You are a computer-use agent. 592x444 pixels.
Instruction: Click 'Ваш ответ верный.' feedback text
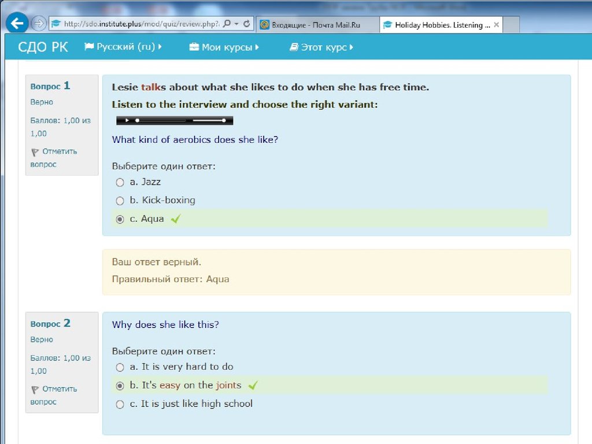(156, 262)
